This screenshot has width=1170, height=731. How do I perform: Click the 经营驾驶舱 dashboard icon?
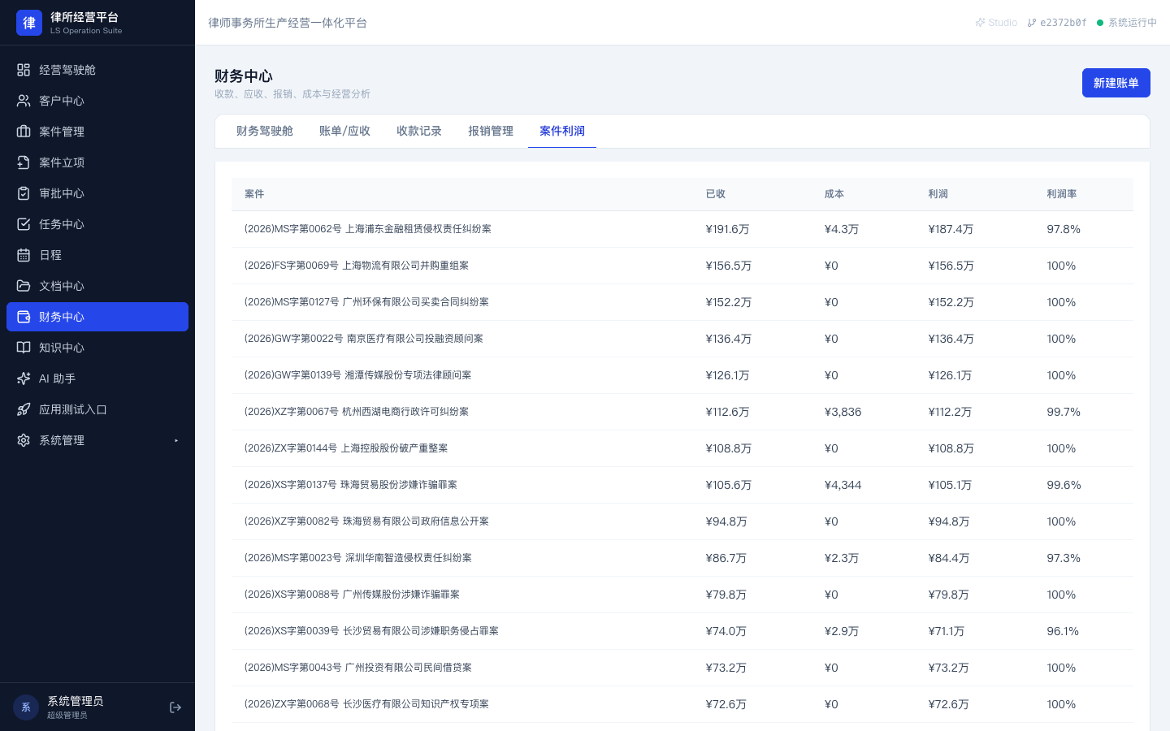click(x=24, y=70)
